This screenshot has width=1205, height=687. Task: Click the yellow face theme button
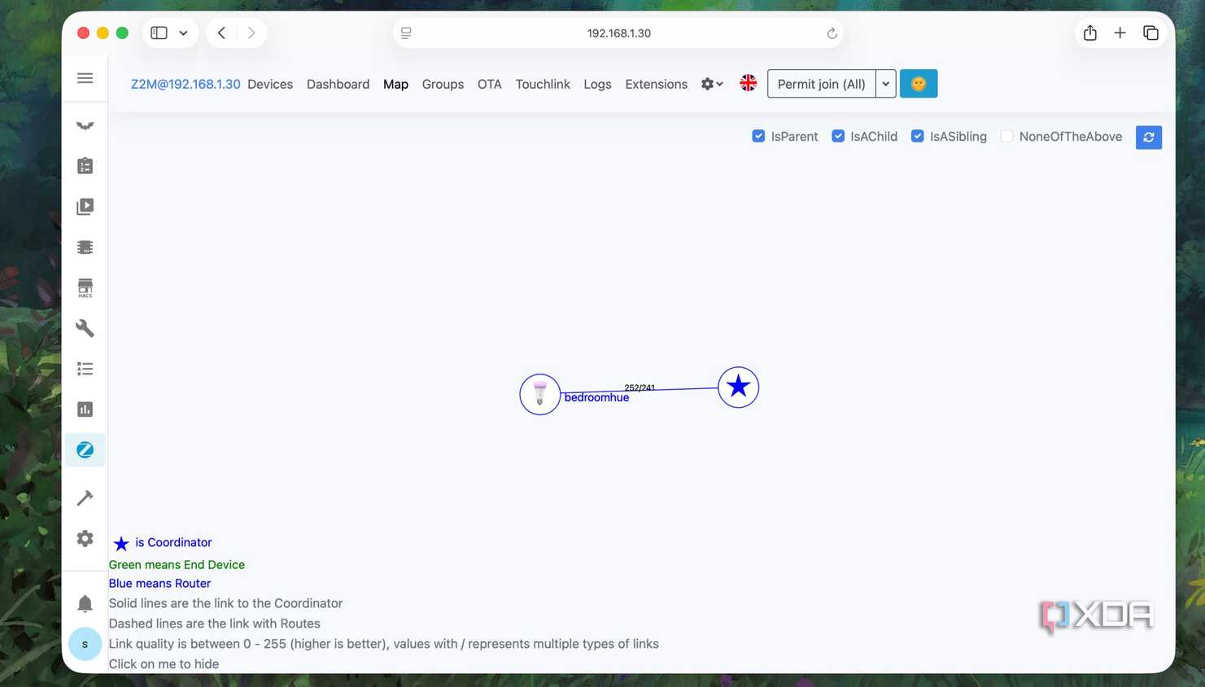click(x=918, y=84)
